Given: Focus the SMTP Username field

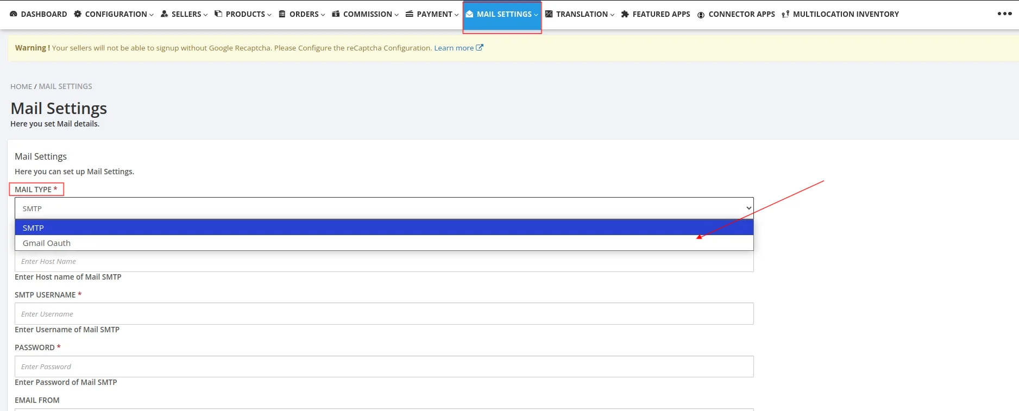Looking at the screenshot, I should pyautogui.click(x=384, y=314).
